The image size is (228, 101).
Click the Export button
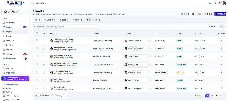208,14
